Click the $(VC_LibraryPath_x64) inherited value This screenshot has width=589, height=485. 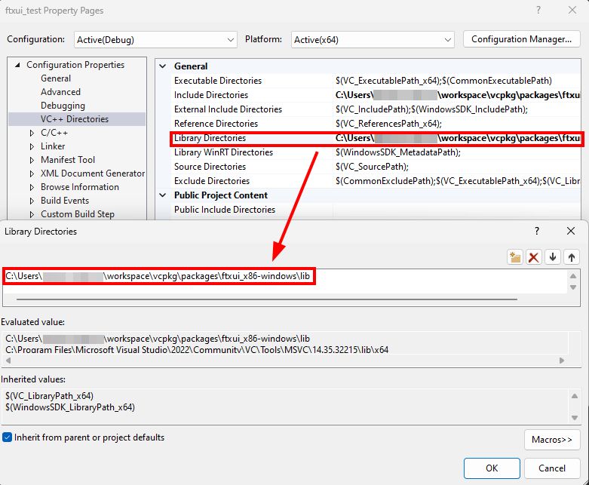click(49, 396)
